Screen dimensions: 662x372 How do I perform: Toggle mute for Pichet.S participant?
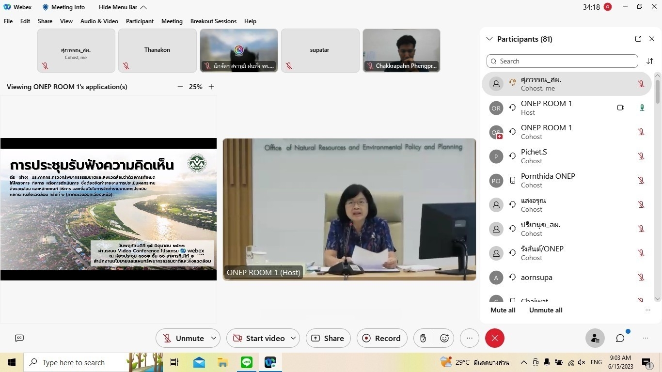tap(641, 156)
